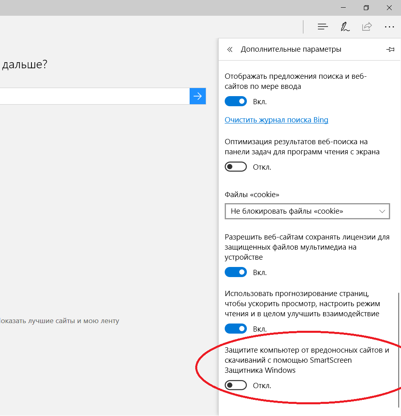
Task: Go back using the double chevron arrow
Action: 230,49
